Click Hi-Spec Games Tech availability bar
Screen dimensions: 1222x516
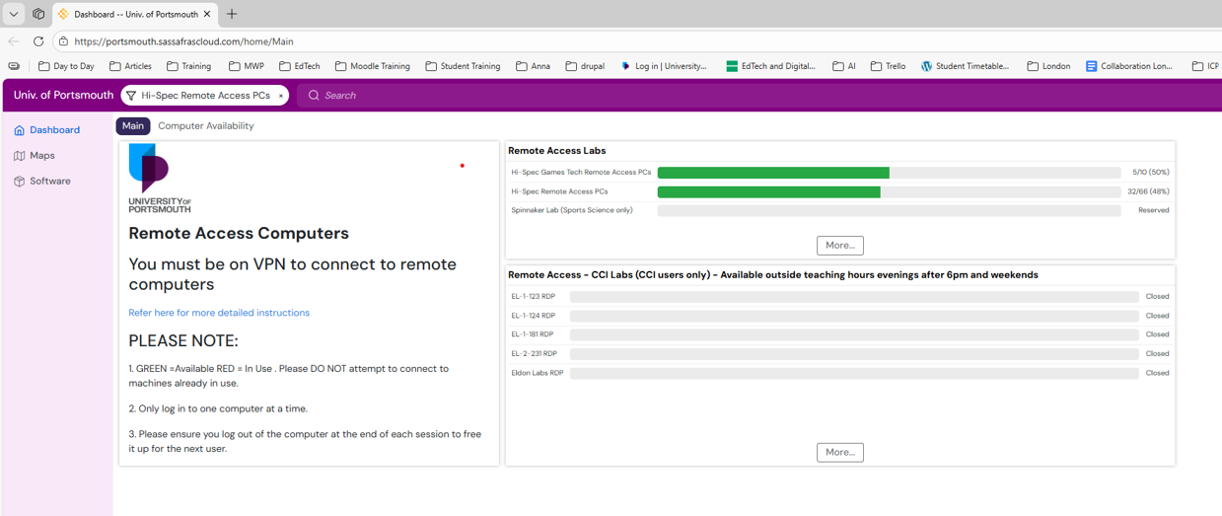889,173
